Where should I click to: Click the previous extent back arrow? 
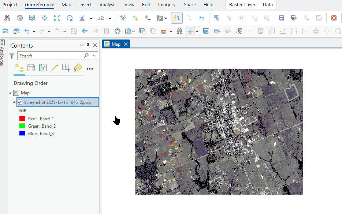coord(85,31)
